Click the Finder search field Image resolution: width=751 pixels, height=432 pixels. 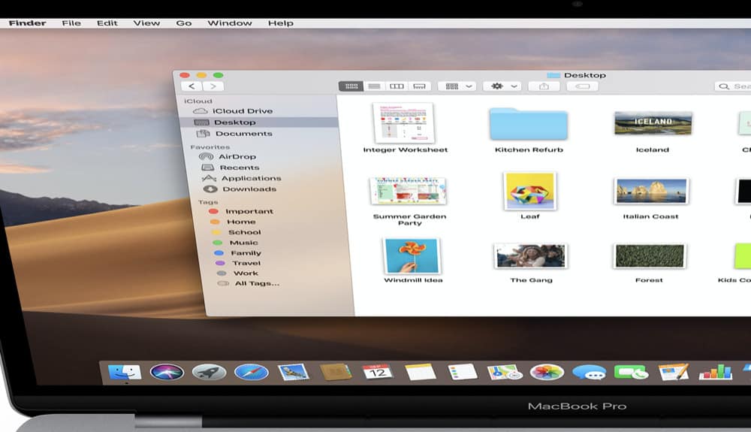733,86
